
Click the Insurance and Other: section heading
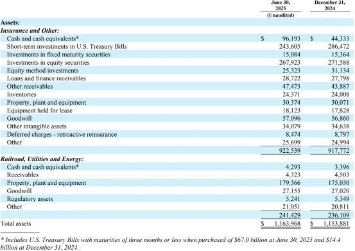coord(30,31)
